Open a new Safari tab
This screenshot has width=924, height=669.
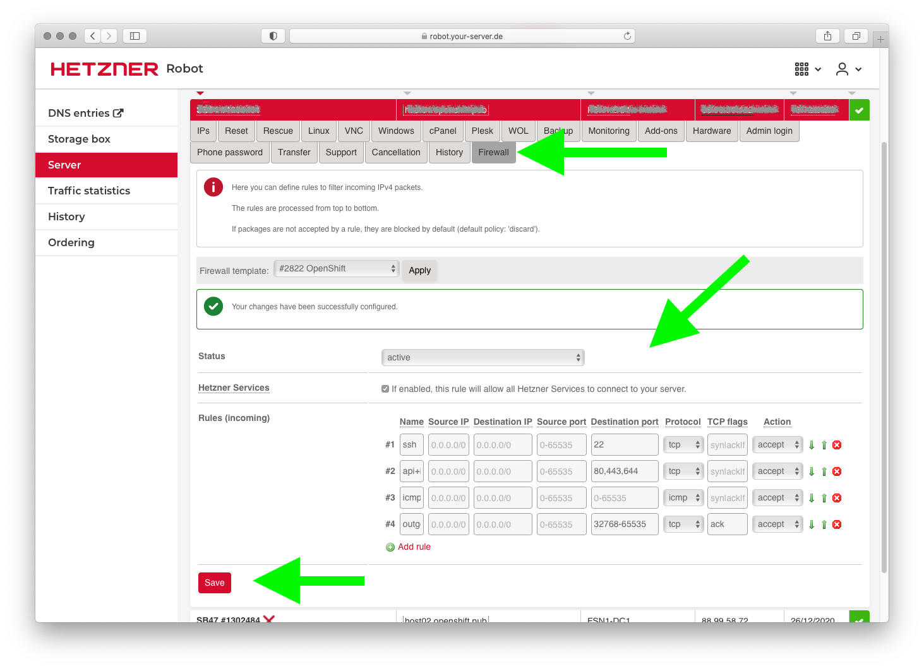point(880,39)
